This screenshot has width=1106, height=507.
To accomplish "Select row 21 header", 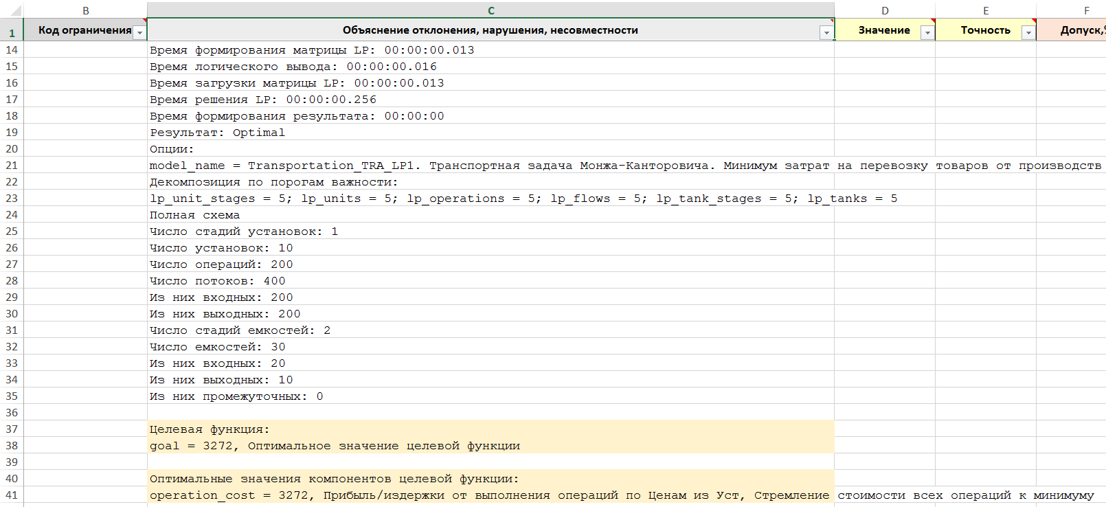I will 12,166.
